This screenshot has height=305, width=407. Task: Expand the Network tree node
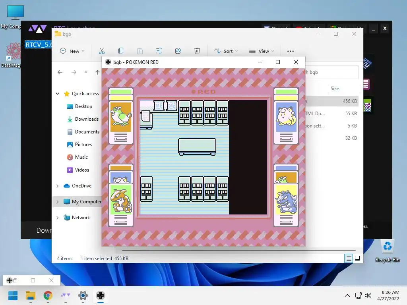[58, 218]
